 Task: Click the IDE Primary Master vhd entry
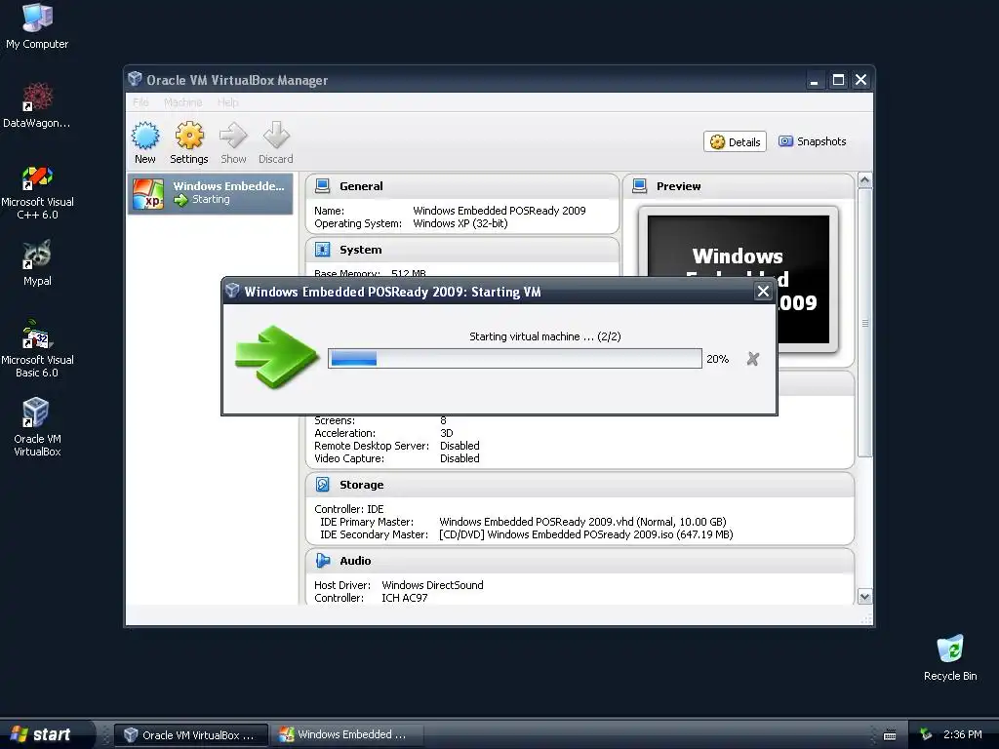pyautogui.click(x=582, y=522)
